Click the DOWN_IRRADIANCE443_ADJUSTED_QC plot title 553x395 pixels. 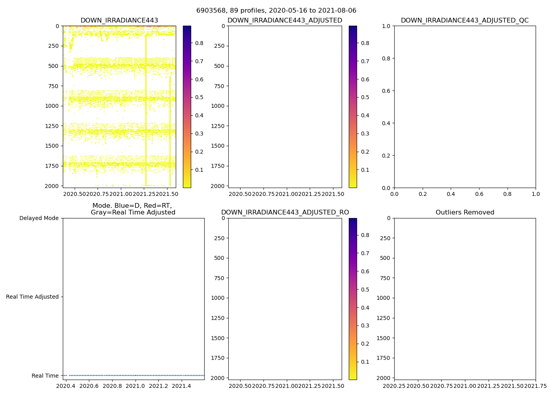tap(465, 21)
